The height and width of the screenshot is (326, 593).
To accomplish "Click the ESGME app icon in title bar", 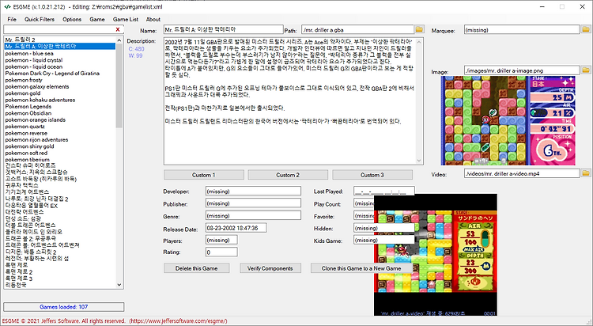I will pos(7,7).
